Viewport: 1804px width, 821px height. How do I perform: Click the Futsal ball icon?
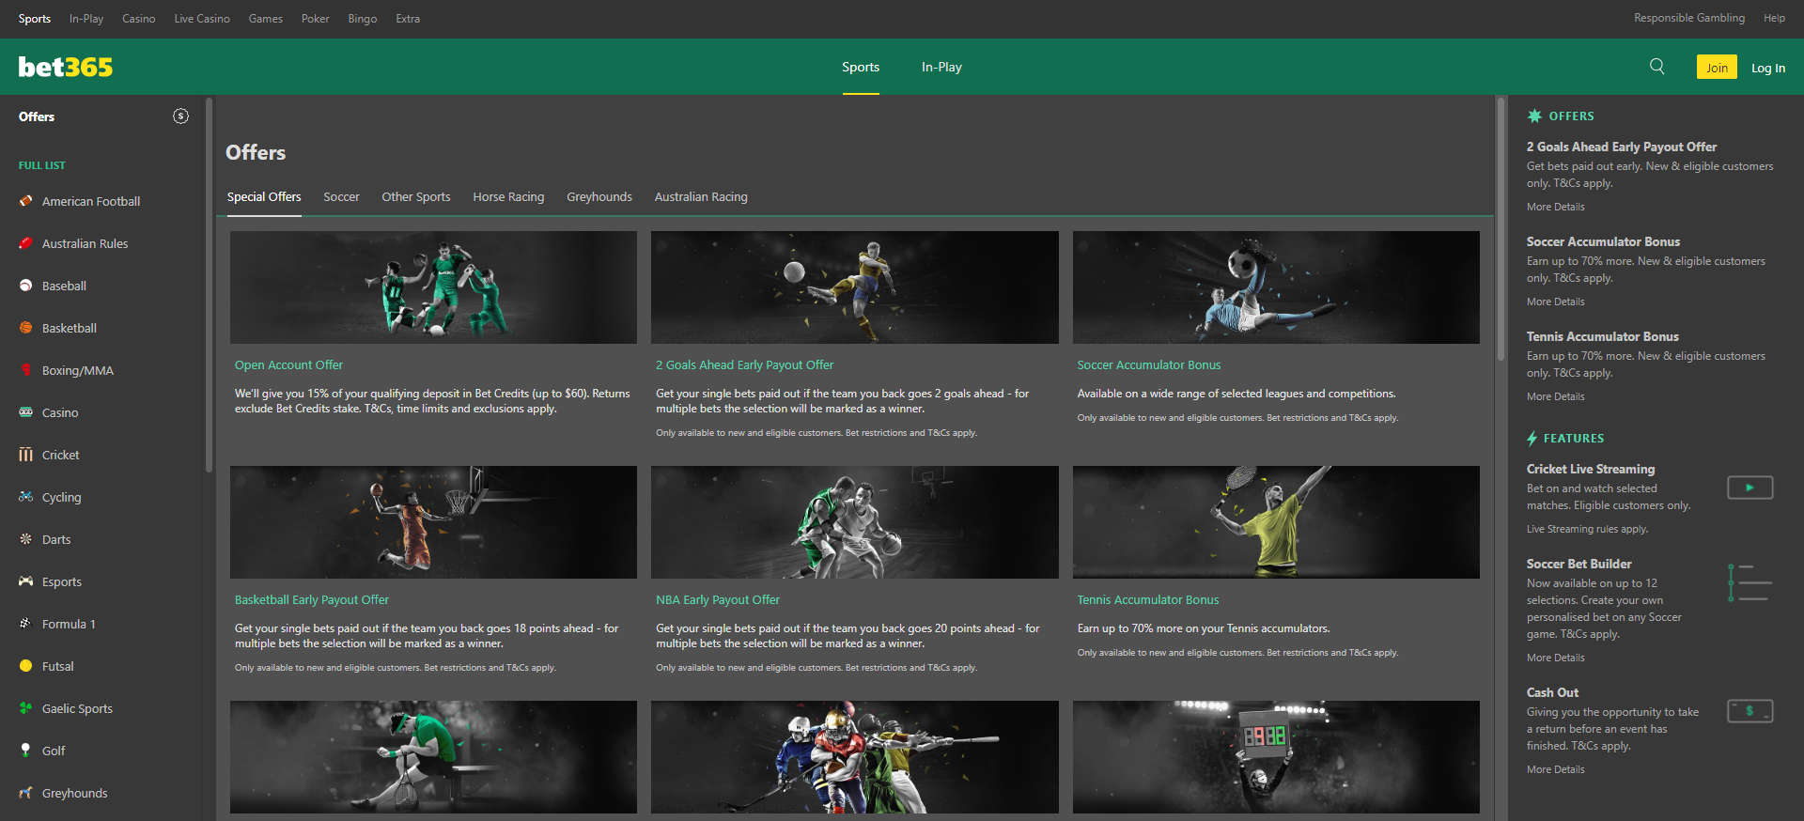point(25,666)
